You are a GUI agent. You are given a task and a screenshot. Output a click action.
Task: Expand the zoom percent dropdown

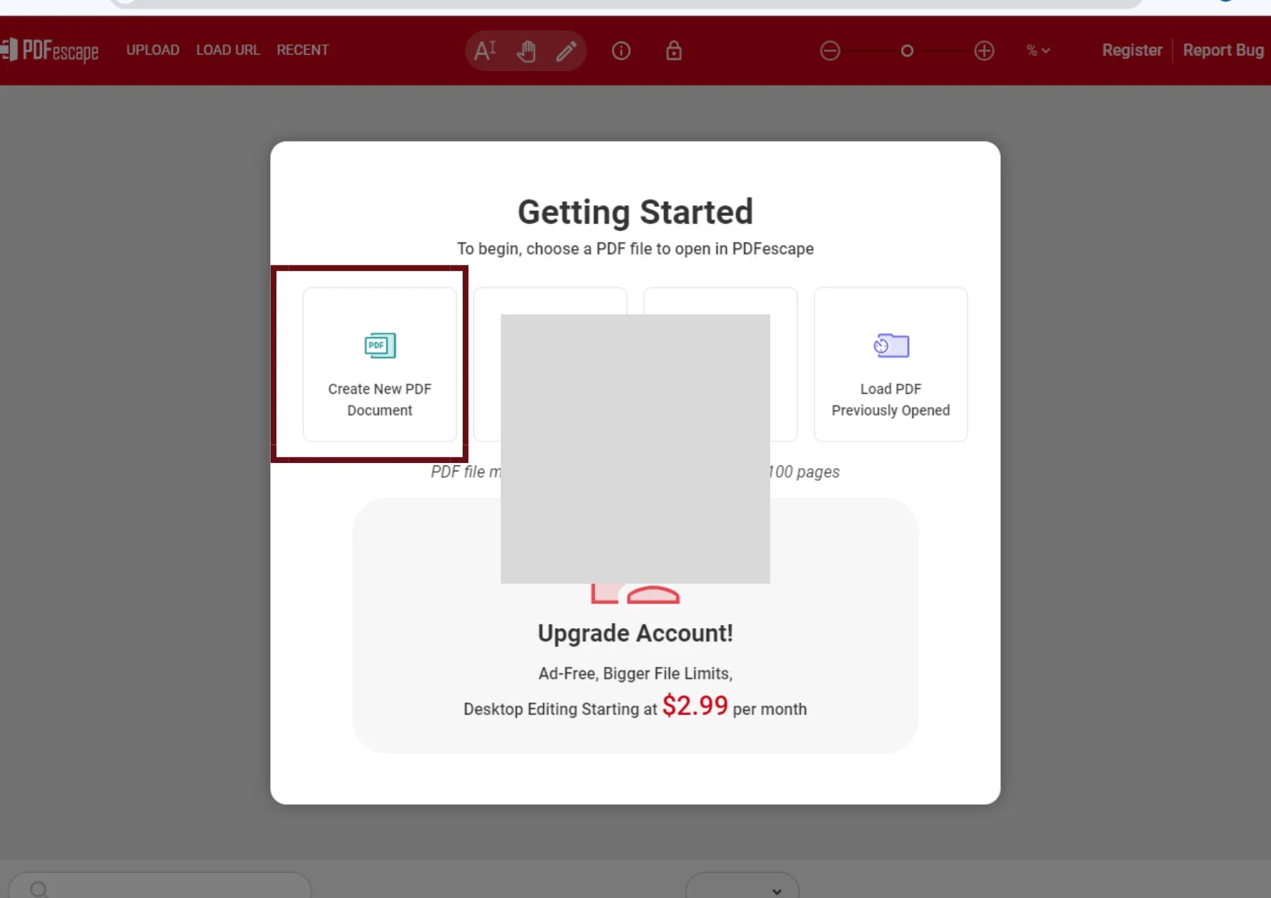(1038, 50)
